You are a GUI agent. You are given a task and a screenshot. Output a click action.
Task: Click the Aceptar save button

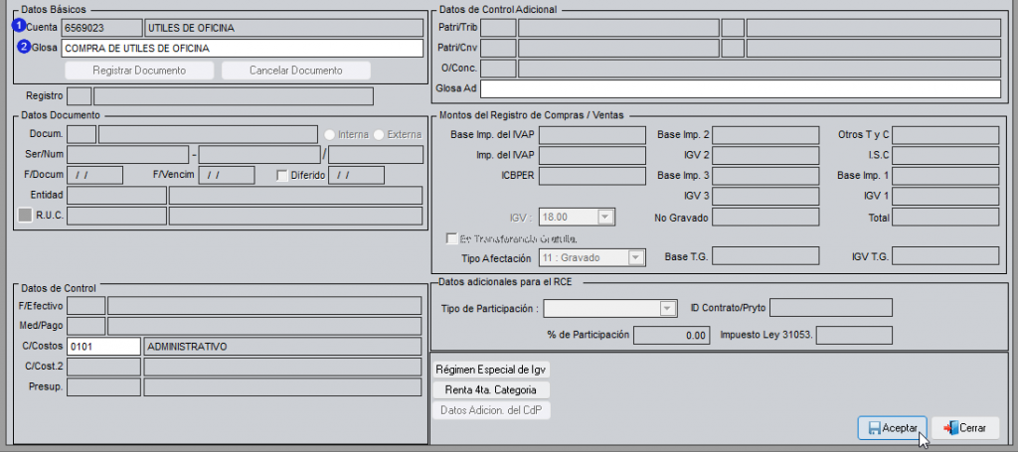pyautogui.click(x=892, y=428)
